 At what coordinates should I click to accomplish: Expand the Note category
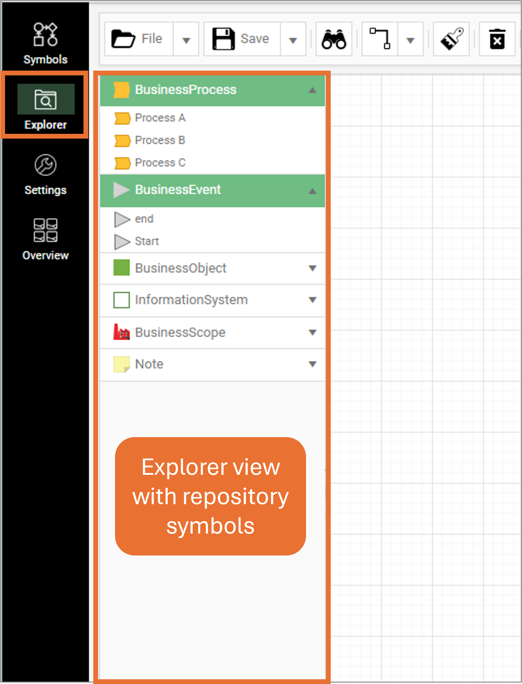tap(313, 364)
